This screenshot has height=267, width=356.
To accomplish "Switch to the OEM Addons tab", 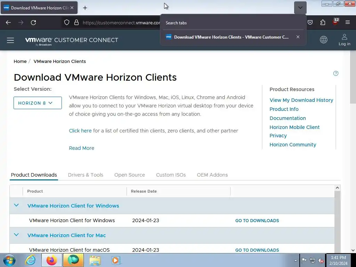I will pos(212,175).
